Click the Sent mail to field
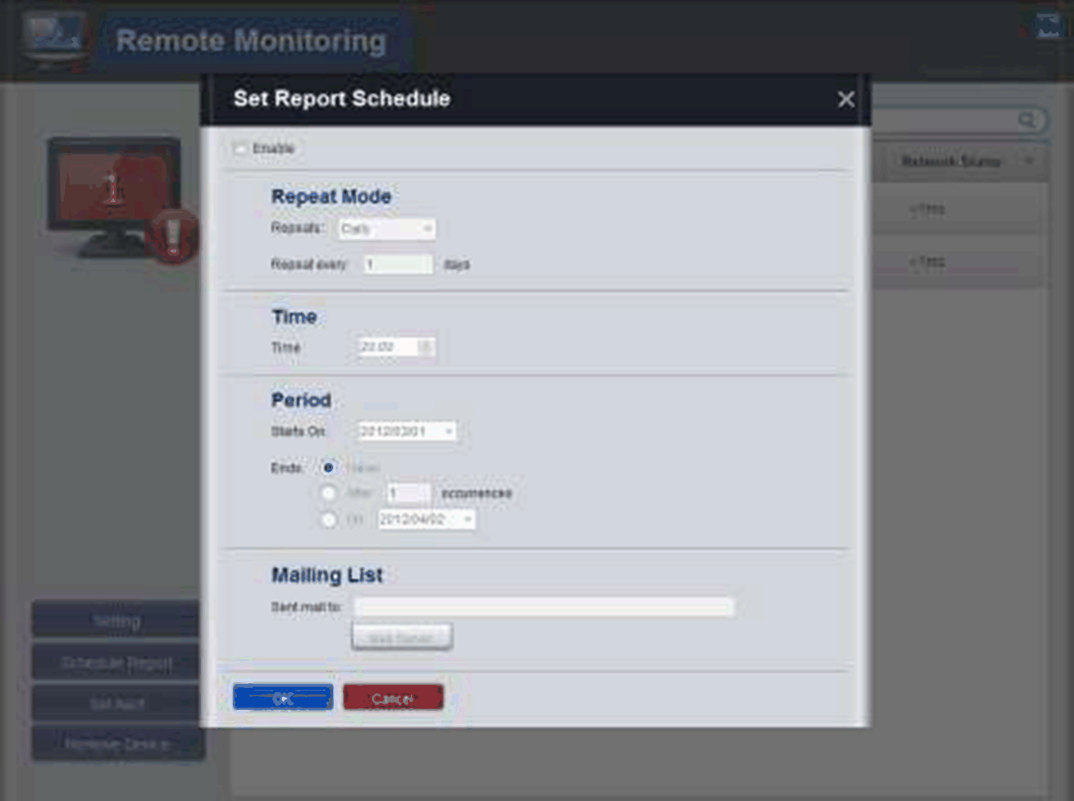Image resolution: width=1074 pixels, height=801 pixels. 543,607
